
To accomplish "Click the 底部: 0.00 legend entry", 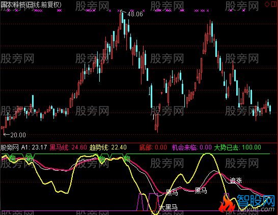I will coord(153,147).
